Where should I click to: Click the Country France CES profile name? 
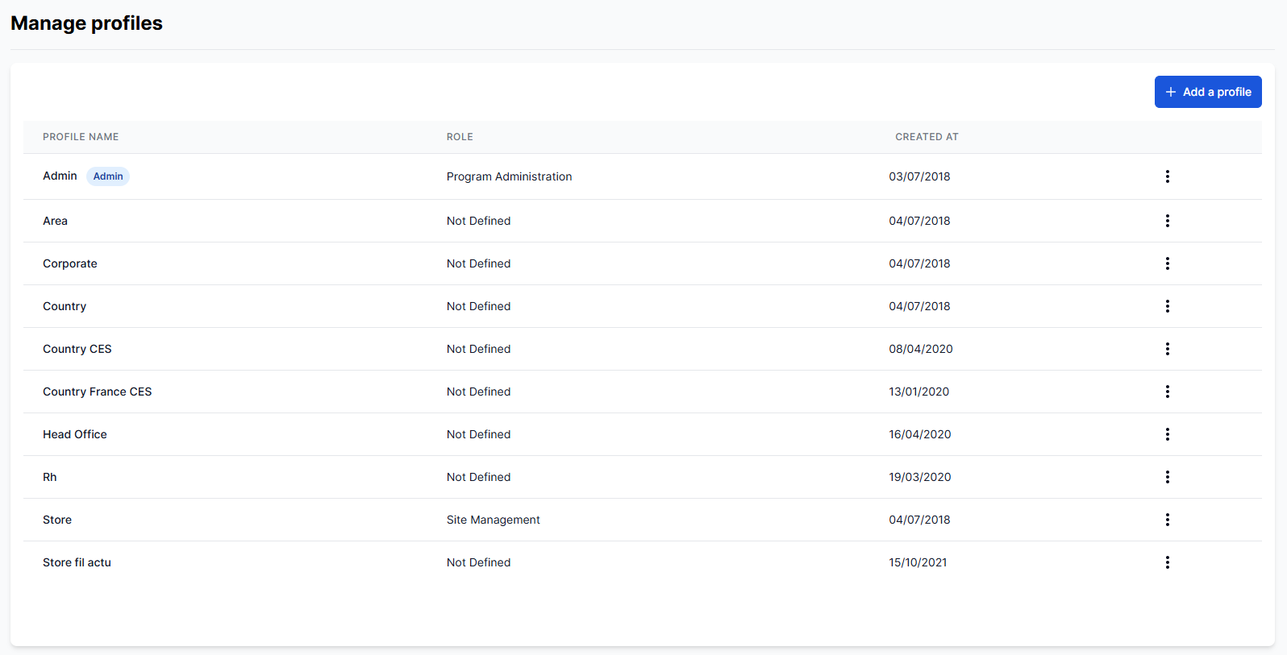coord(97,392)
